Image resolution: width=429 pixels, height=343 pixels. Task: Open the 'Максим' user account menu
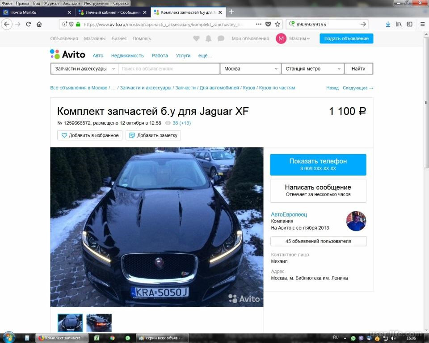(x=299, y=39)
